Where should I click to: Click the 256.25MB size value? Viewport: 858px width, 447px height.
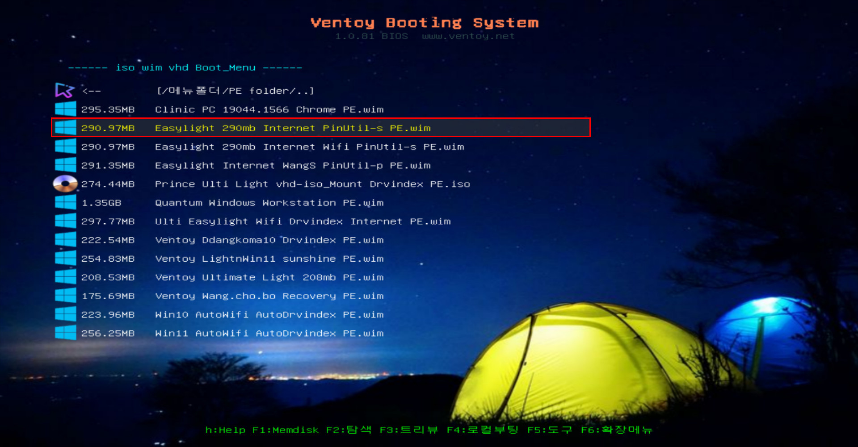108,334
